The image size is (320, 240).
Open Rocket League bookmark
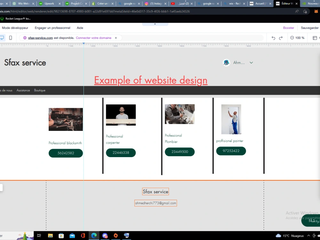[15, 19]
